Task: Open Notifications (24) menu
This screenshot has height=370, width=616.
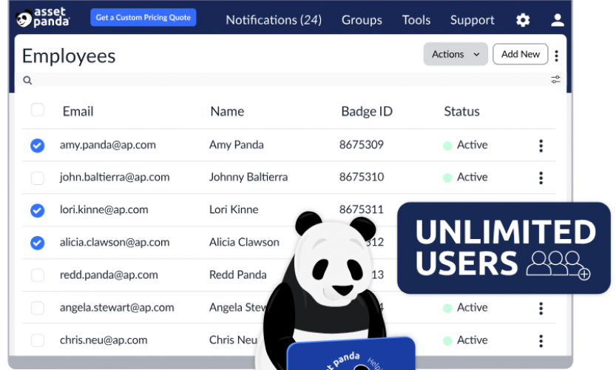Action: coord(274,20)
